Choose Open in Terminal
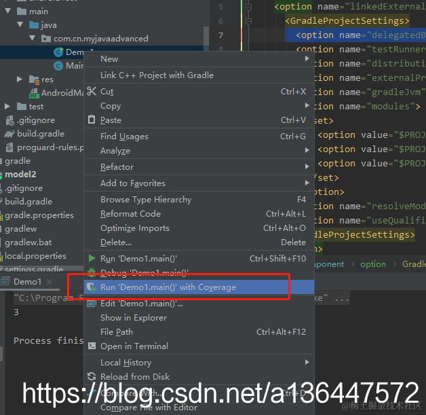This screenshot has width=426, height=415. click(x=199, y=346)
